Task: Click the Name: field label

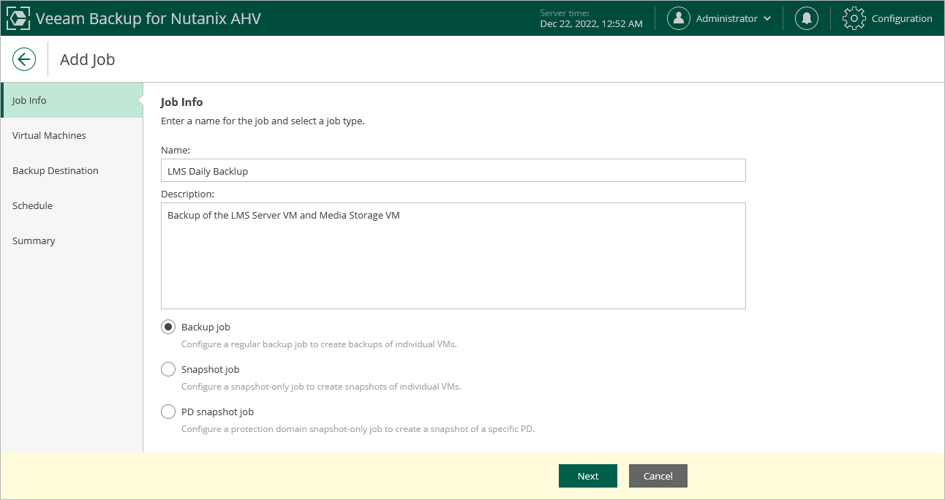Action: [176, 150]
